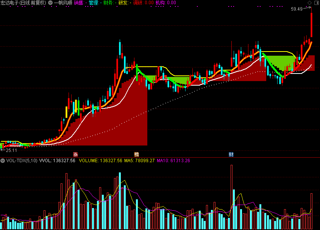The height and width of the screenshot is (230, 320).
Task: Click the MA10: 61313.26 value
Action: click(x=173, y=161)
